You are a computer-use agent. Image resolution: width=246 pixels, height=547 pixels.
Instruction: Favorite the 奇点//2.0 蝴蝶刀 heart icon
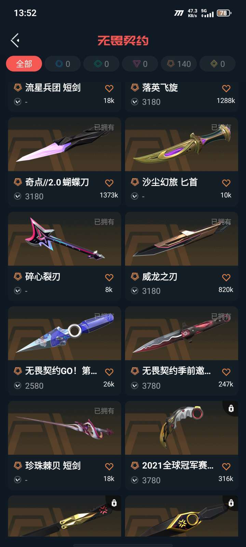(109, 183)
